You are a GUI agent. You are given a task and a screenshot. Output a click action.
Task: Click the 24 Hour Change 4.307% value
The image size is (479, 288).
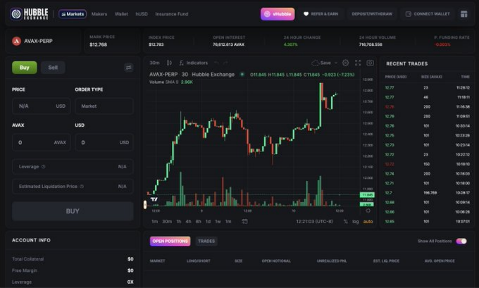pyautogui.click(x=291, y=44)
